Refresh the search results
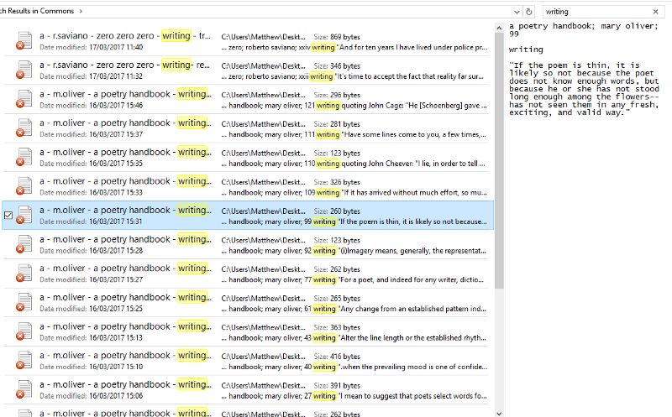The image size is (672, 417). coord(529,12)
